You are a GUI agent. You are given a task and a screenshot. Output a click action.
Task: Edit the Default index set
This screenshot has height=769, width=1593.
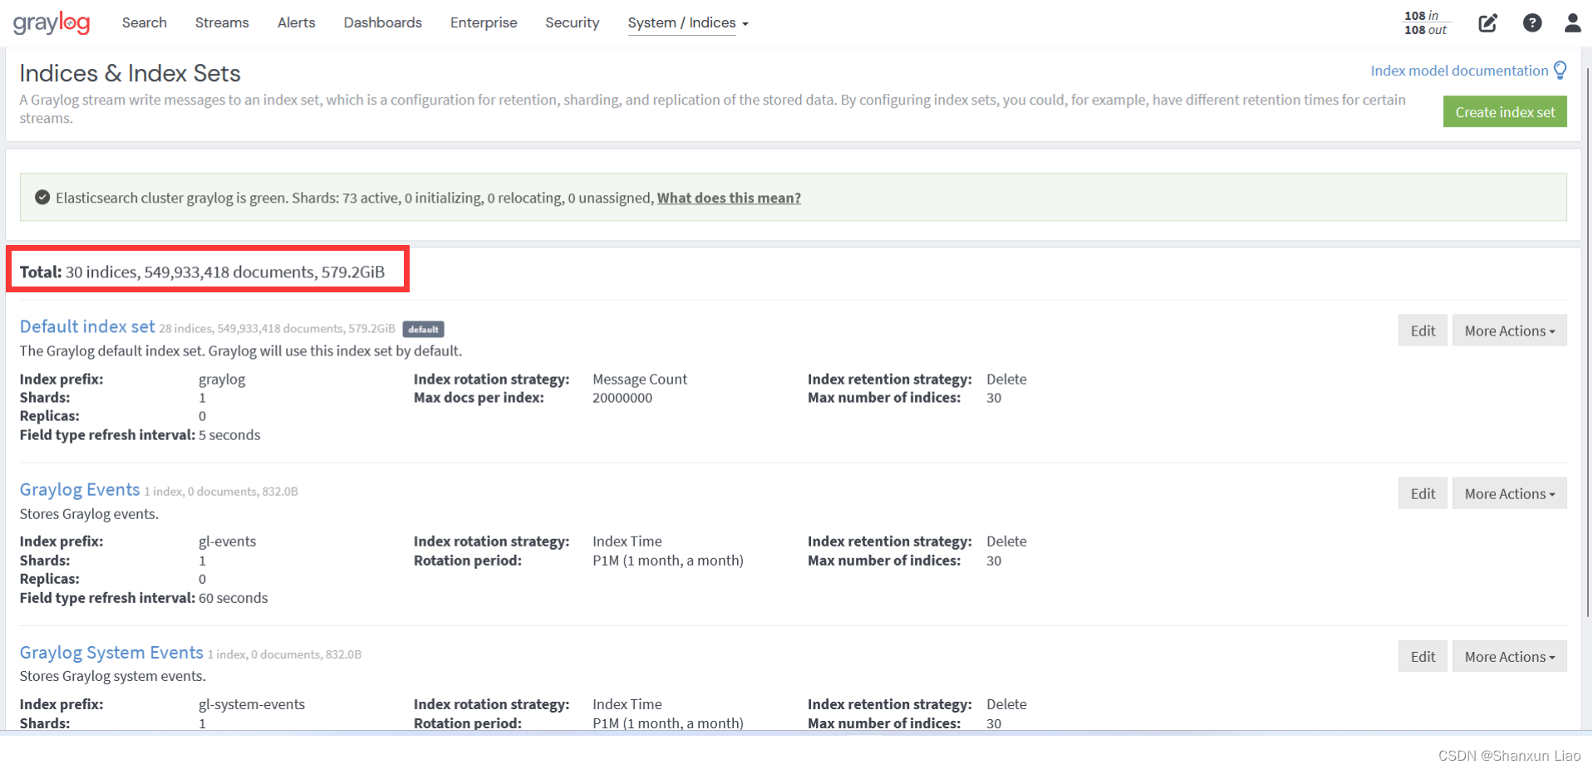click(1423, 331)
